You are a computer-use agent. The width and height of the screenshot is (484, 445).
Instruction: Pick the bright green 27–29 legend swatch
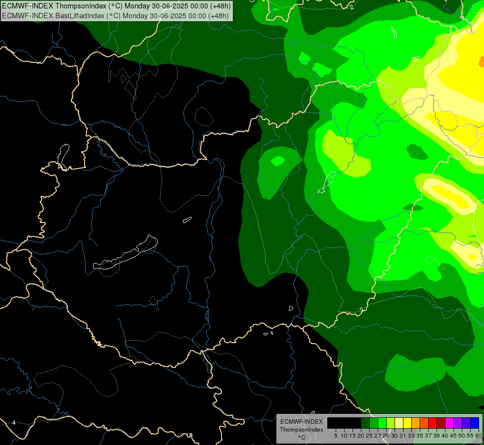pyautogui.click(x=382, y=423)
